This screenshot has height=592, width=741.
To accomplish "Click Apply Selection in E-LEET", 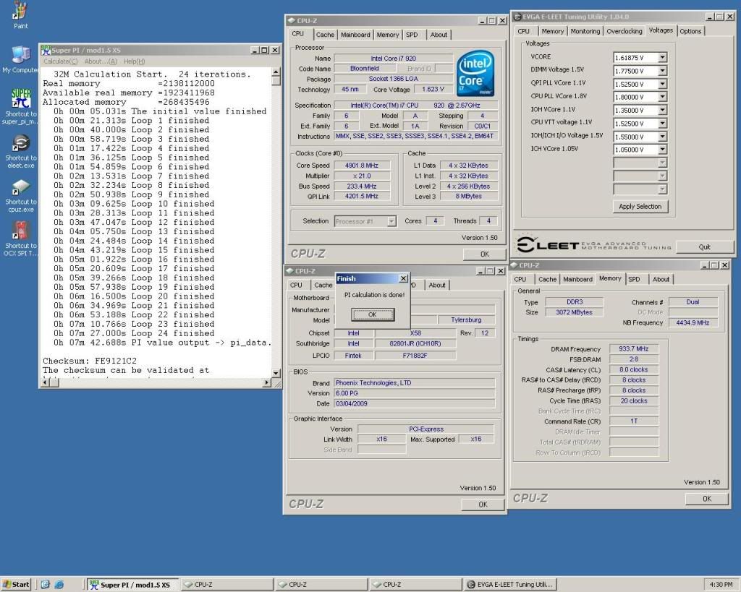I will pyautogui.click(x=640, y=206).
